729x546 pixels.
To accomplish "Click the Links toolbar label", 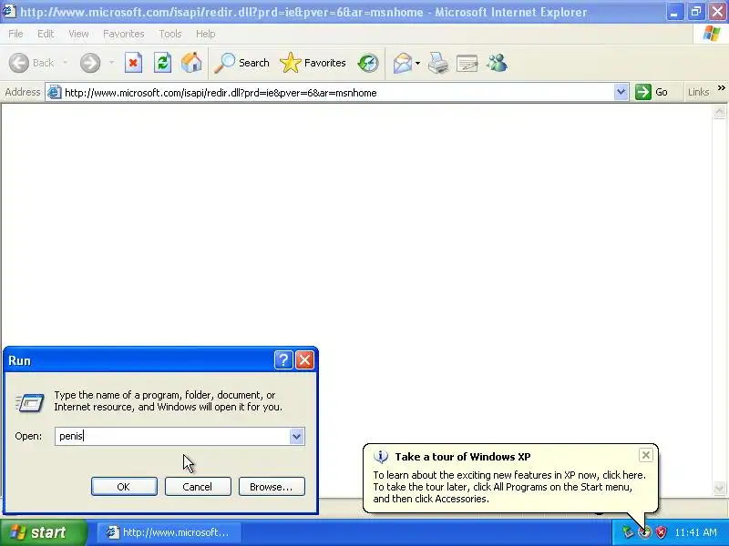I will point(698,92).
